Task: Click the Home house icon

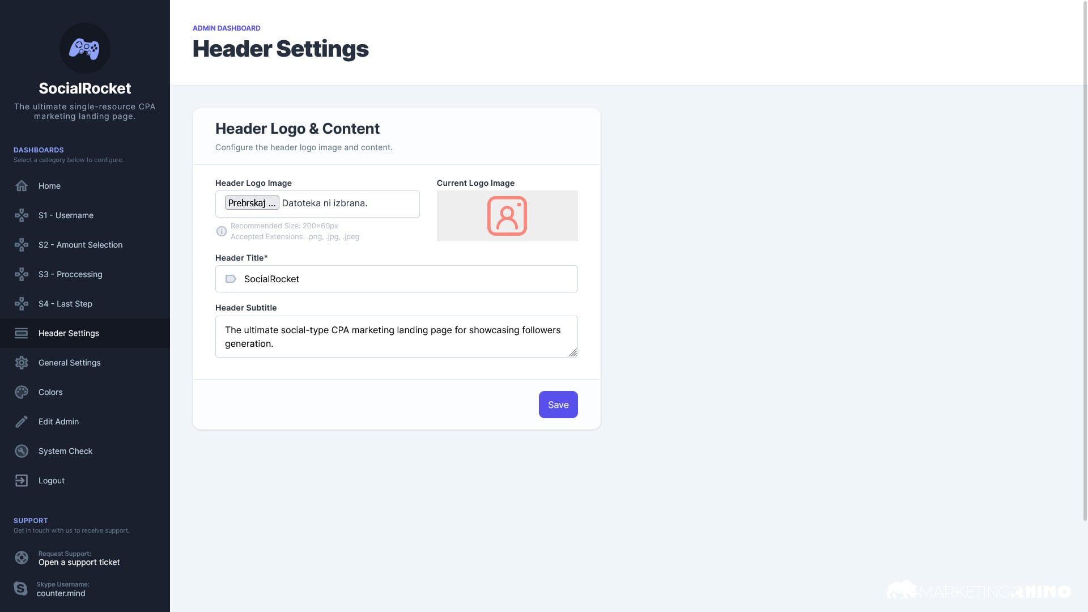Action: tap(22, 186)
